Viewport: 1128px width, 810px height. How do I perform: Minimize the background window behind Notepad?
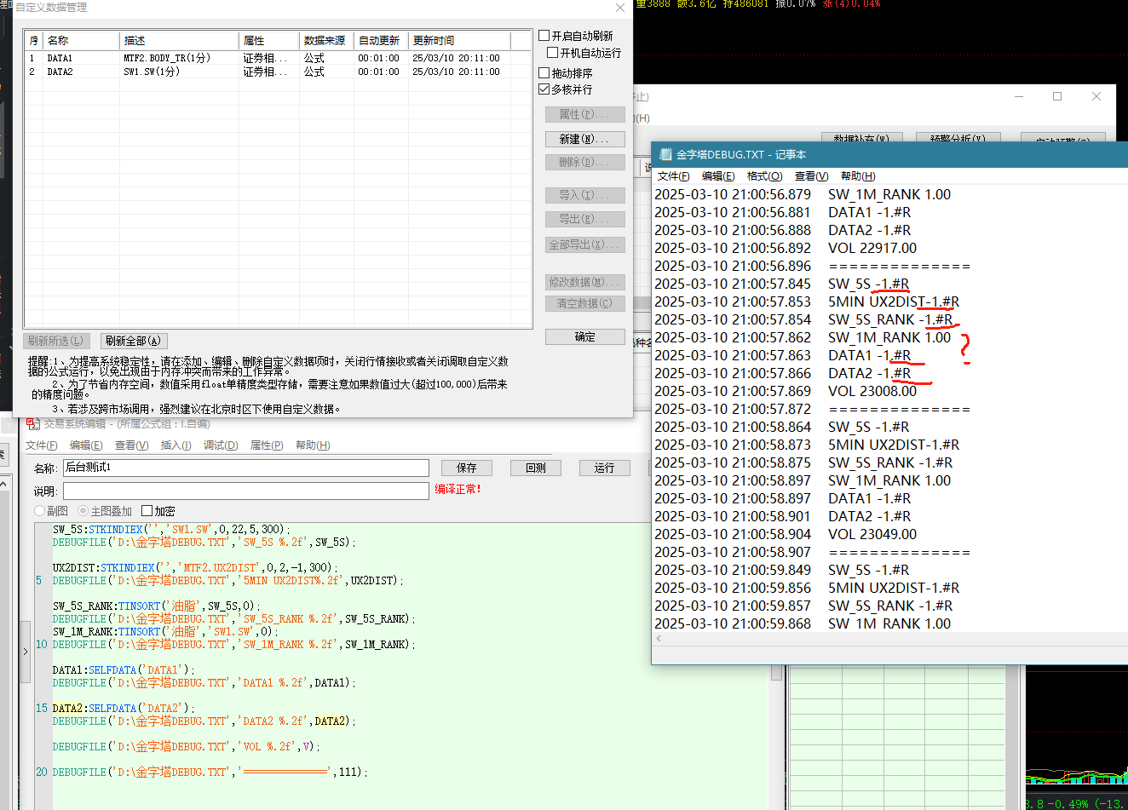click(1020, 96)
